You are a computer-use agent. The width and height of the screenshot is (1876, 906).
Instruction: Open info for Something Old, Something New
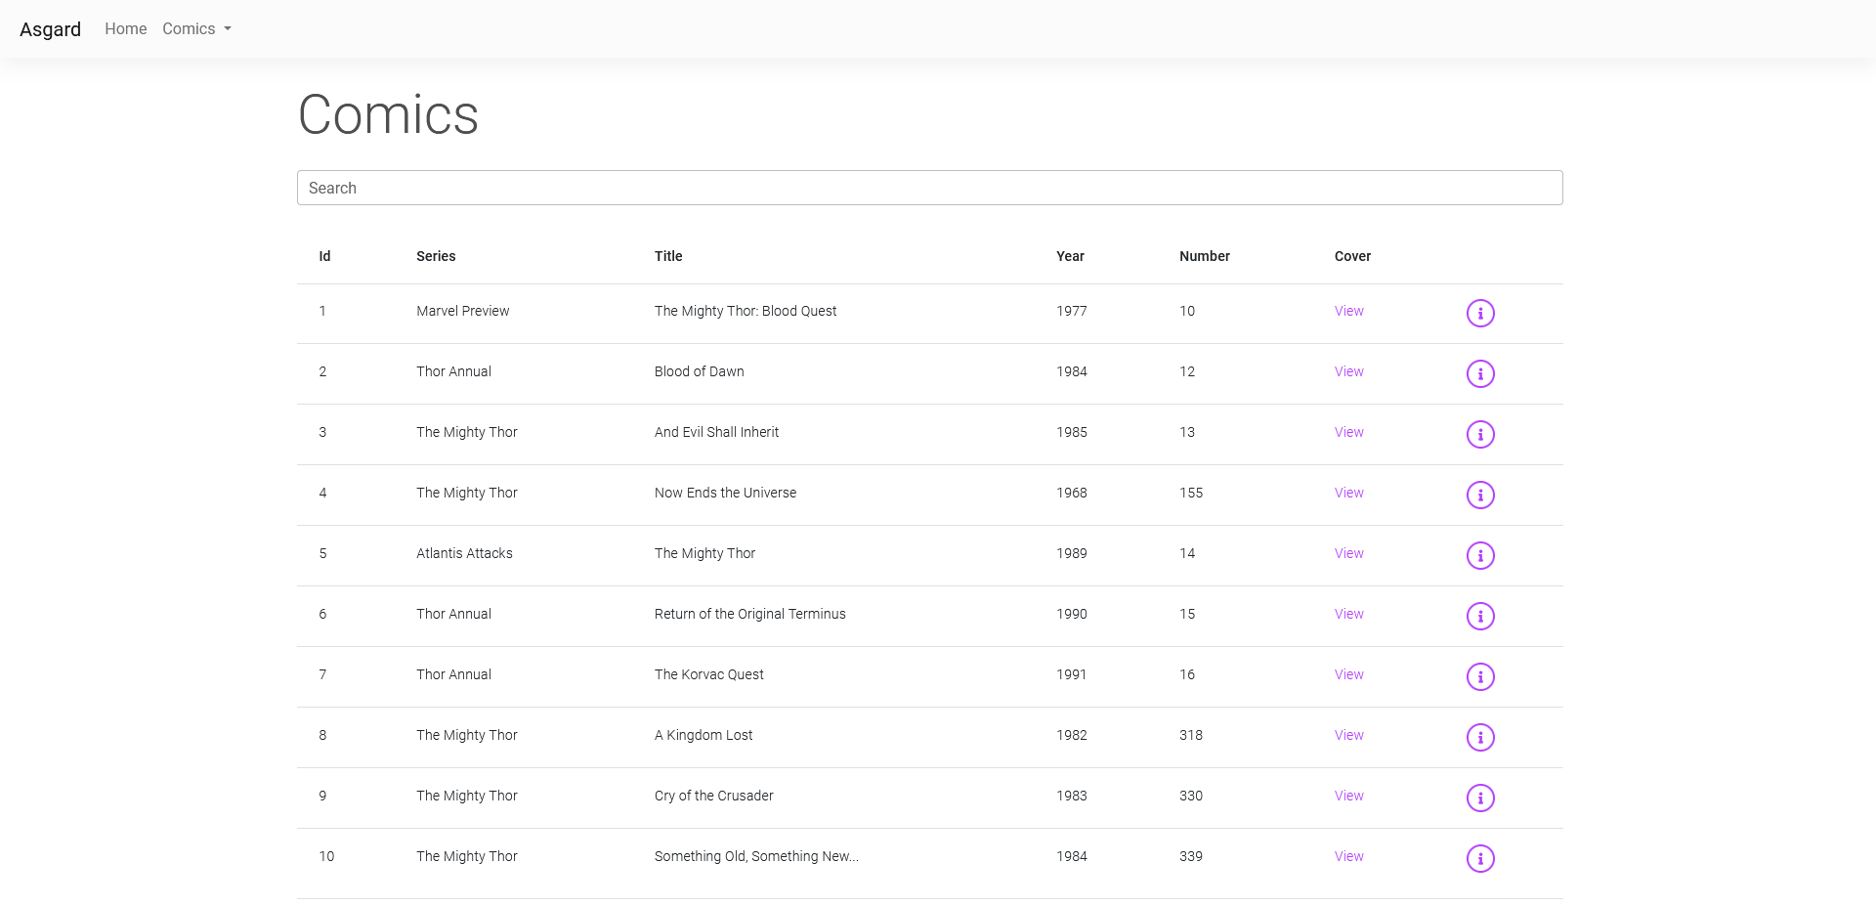(1480, 858)
